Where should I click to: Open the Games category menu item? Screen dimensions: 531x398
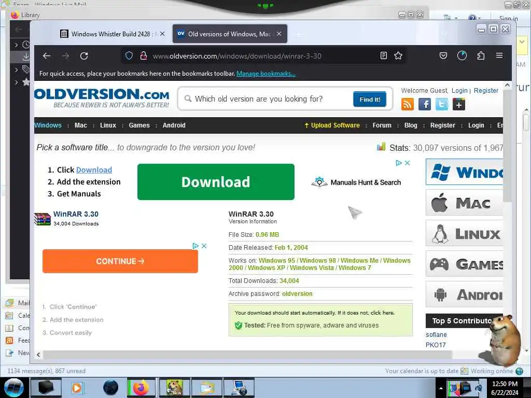(x=139, y=125)
